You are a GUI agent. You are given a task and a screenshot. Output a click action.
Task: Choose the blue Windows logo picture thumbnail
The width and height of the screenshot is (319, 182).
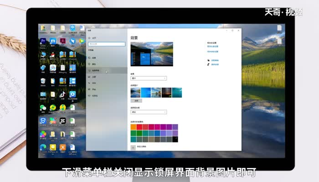146,93
